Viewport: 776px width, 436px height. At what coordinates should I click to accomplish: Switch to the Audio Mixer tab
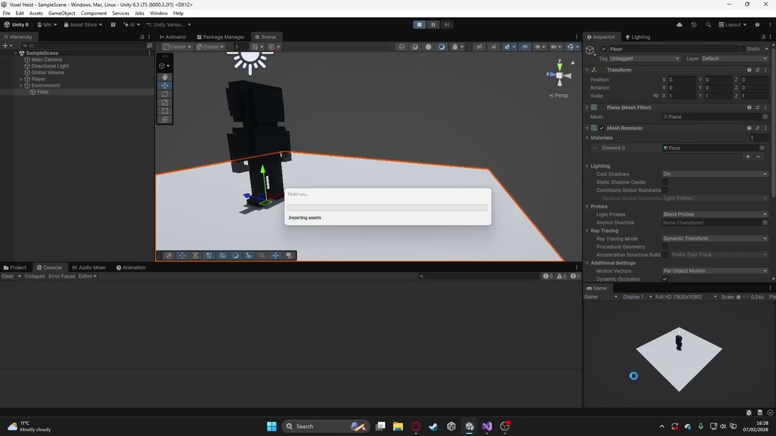tap(89, 268)
